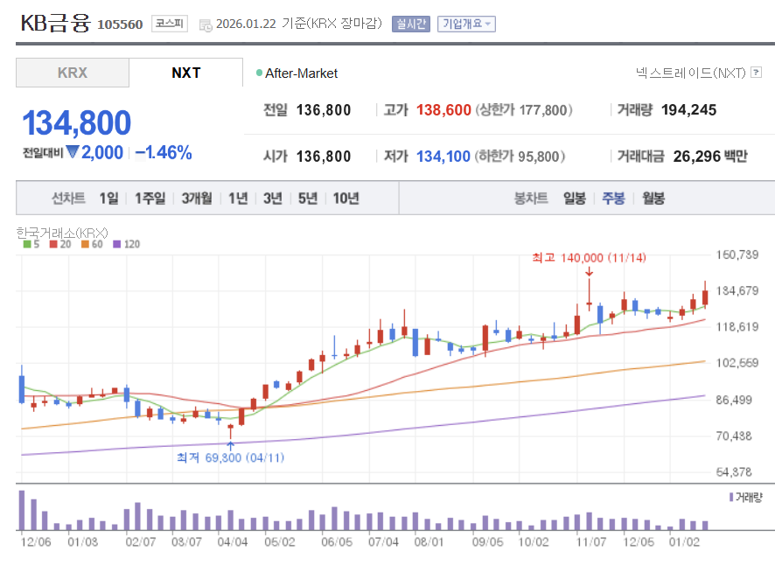This screenshot has height=565, width=775.
Task: Select the 3년 line chart period
Action: pos(272,199)
